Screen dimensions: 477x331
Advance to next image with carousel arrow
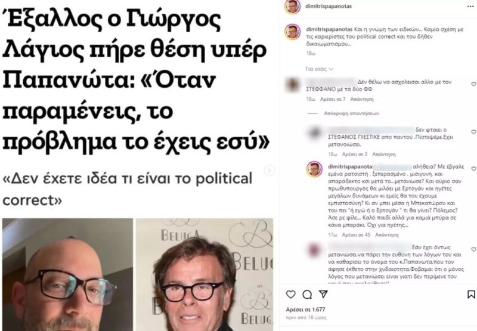[270, 171]
